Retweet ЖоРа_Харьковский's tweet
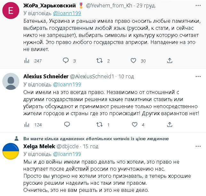This screenshot has width=206, height=196. click(x=99, y=60)
